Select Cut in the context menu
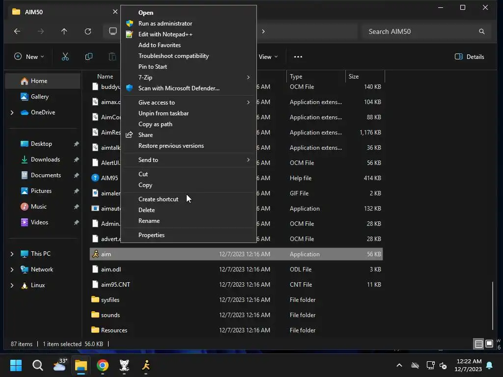This screenshot has height=377, width=503. pyautogui.click(x=189, y=174)
